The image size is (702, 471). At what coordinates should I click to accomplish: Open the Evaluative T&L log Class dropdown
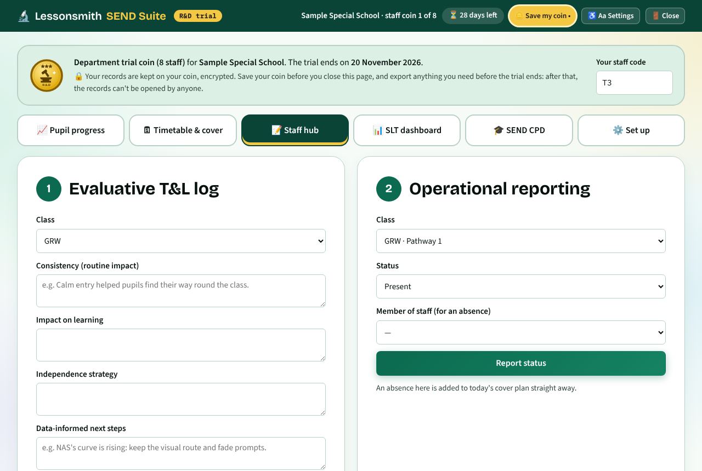click(x=181, y=241)
